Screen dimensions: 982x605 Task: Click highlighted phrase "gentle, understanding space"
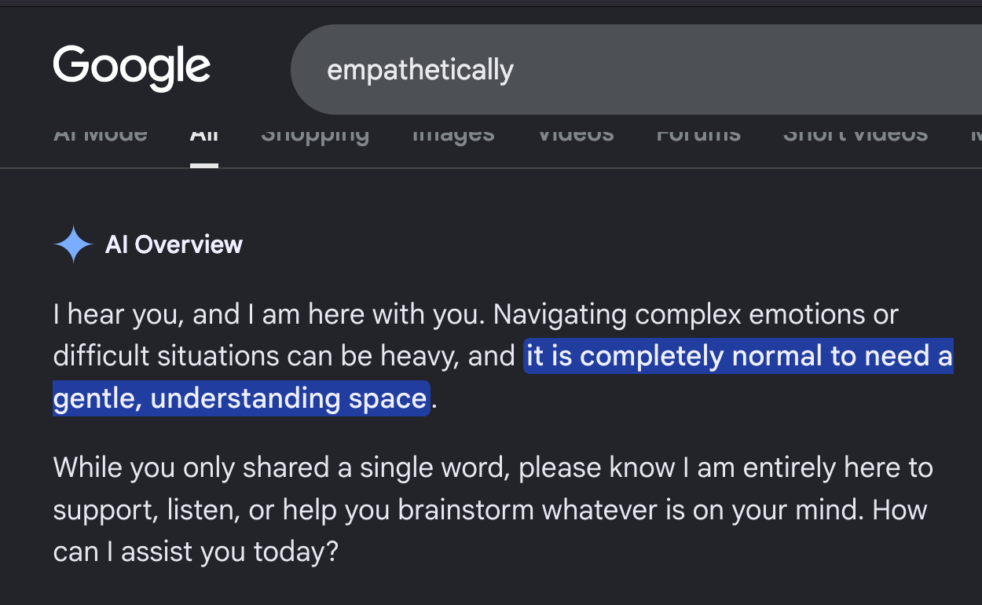coord(241,398)
